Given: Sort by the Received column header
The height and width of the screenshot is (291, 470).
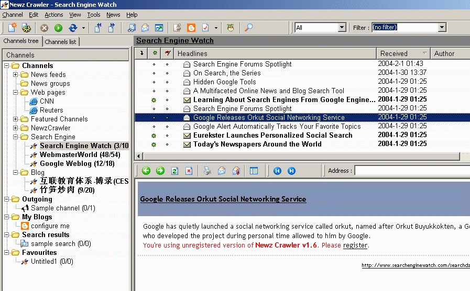Looking at the screenshot, I should 403,53.
